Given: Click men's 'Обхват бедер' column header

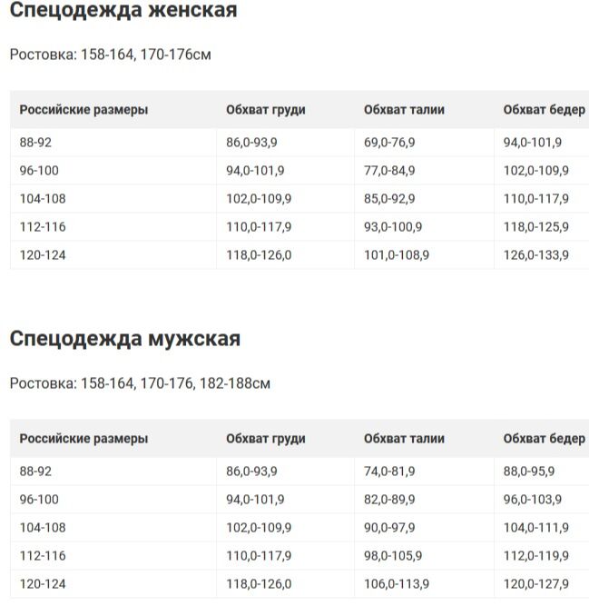Looking at the screenshot, I should tap(545, 439).
